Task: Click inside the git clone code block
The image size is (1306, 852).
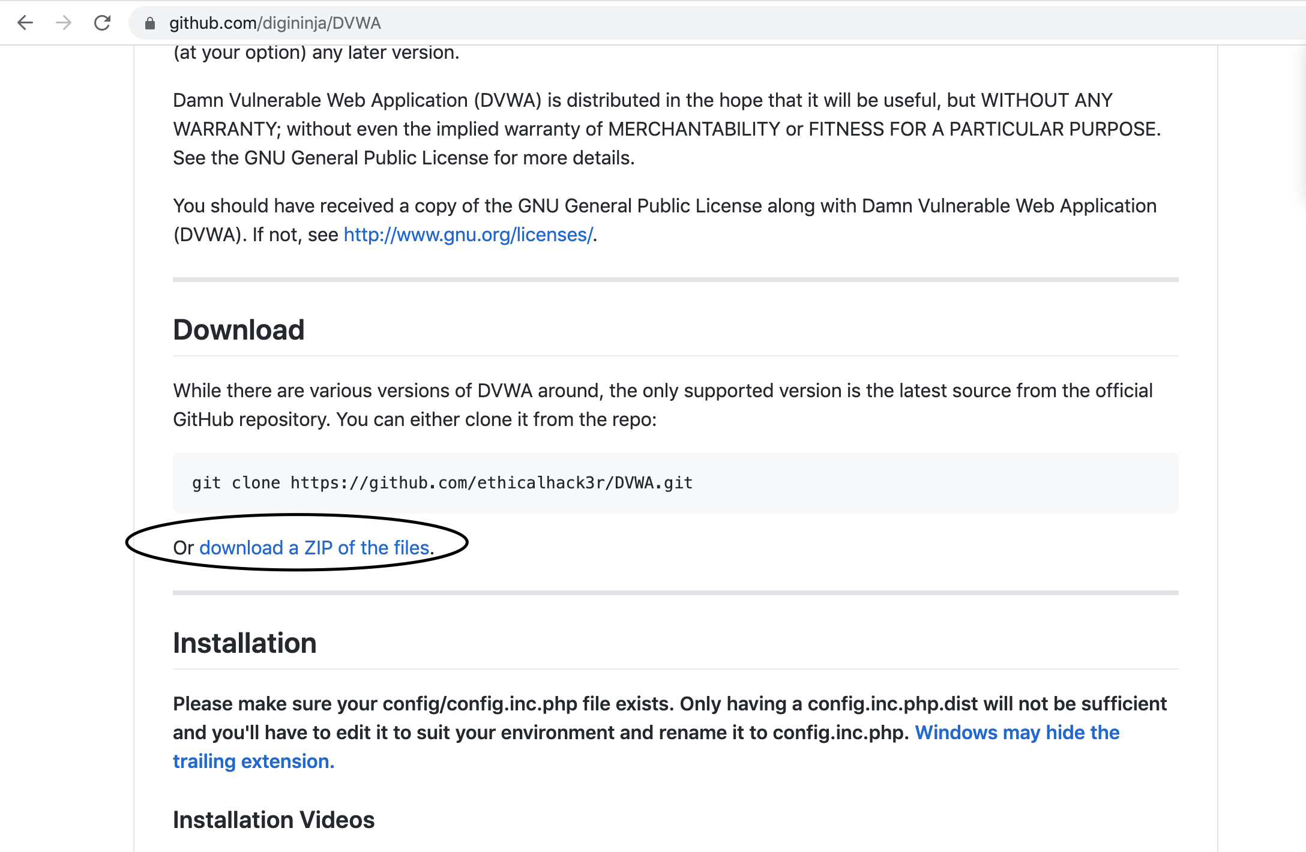Action: click(x=676, y=483)
